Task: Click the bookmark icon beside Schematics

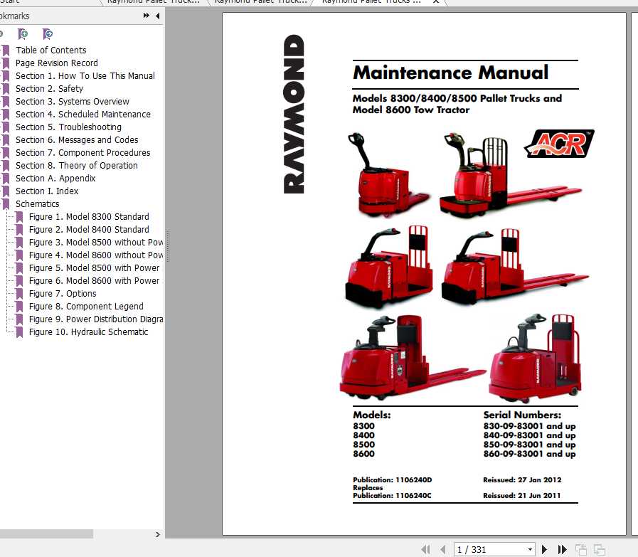Action: click(x=6, y=204)
